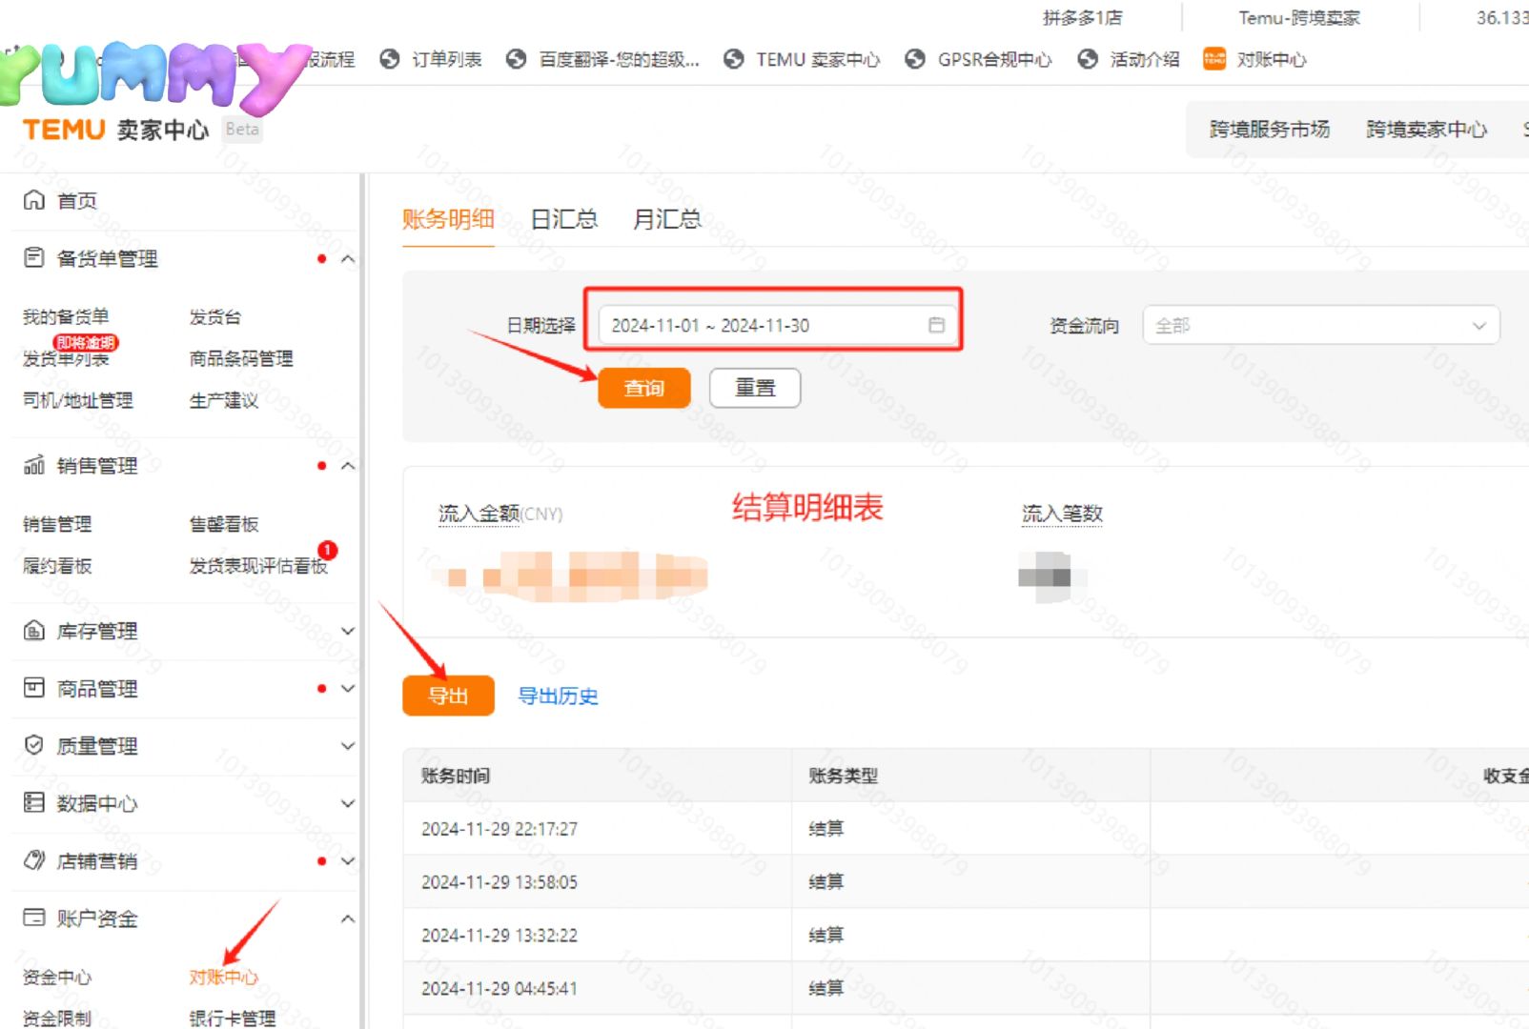
Task: Switch to the 月汇总 tab
Action: click(x=667, y=219)
